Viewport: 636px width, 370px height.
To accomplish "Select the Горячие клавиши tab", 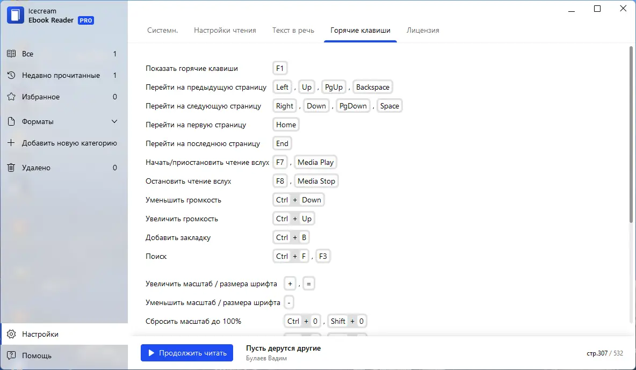I will tap(360, 31).
